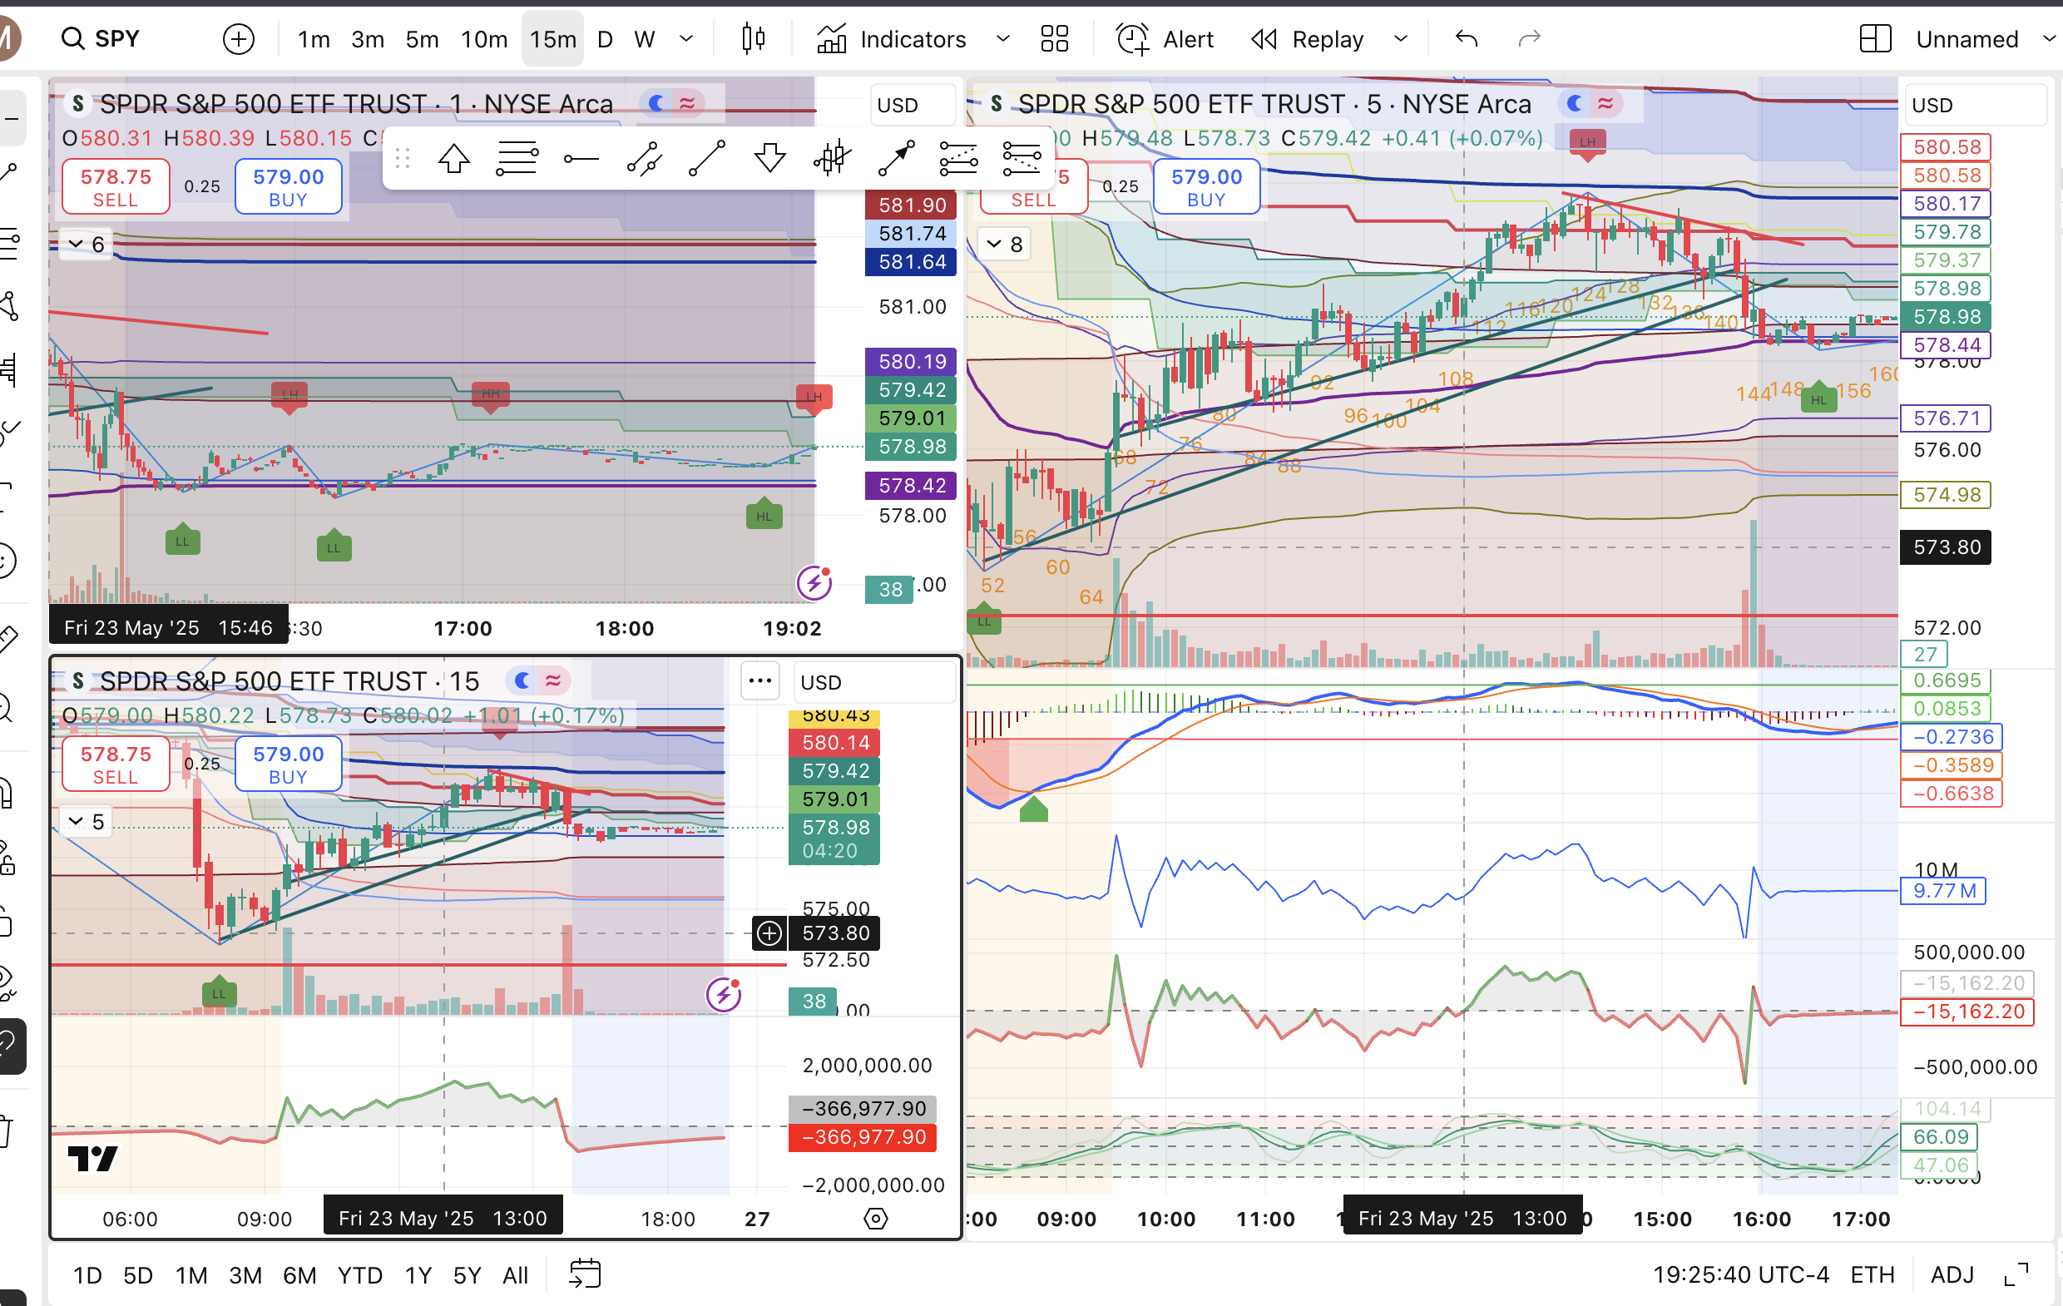Viewport: 2063px width, 1306px height.
Task: Redo the last chart action
Action: (1529, 38)
